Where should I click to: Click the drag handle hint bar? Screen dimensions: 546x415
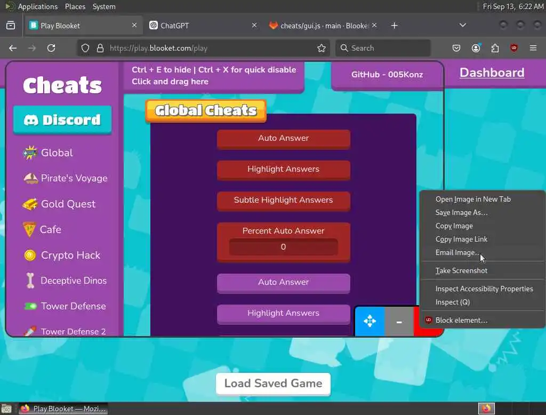(214, 76)
